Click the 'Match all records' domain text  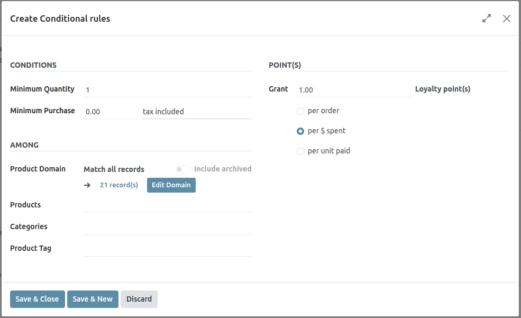(114, 169)
